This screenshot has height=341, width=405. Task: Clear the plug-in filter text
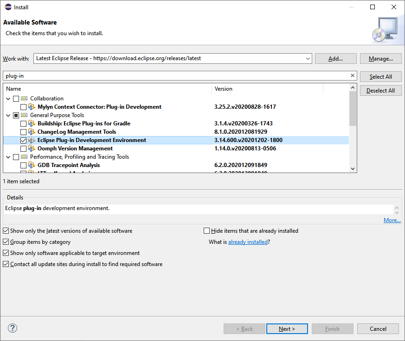tap(352, 75)
